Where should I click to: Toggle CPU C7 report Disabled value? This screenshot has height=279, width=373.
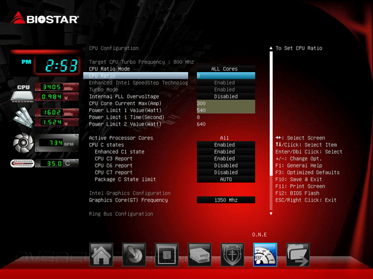click(x=226, y=172)
